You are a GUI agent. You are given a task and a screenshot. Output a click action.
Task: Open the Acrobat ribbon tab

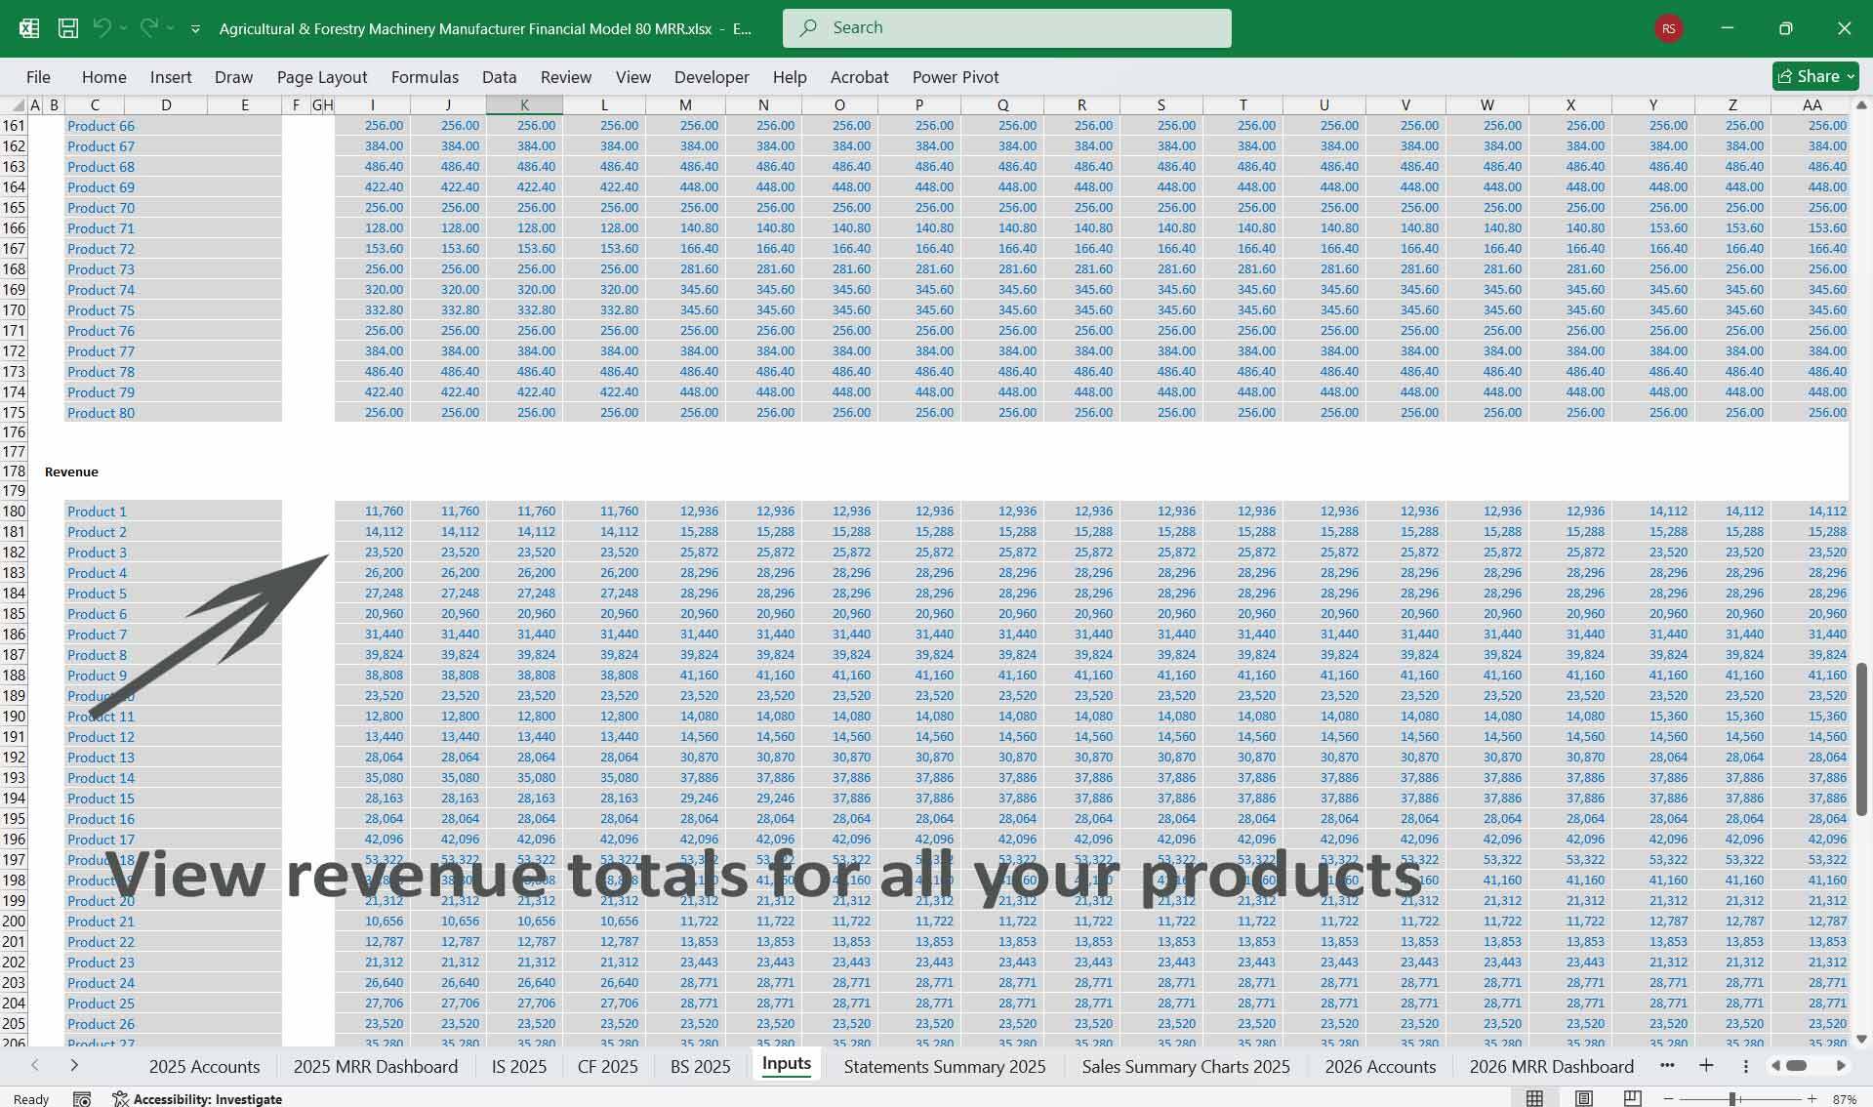click(x=859, y=77)
